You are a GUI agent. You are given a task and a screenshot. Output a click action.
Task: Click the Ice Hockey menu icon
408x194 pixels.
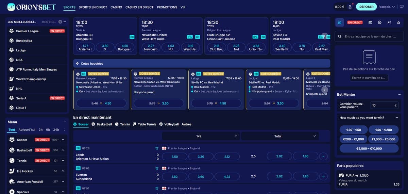tap(12, 171)
